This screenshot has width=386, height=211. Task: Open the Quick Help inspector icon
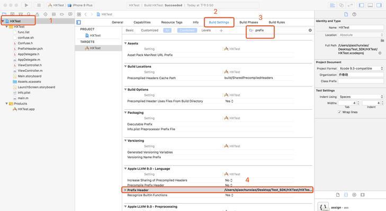[x=354, y=14]
